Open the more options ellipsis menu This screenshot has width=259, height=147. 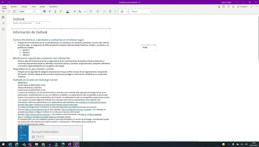[x=256, y=7]
